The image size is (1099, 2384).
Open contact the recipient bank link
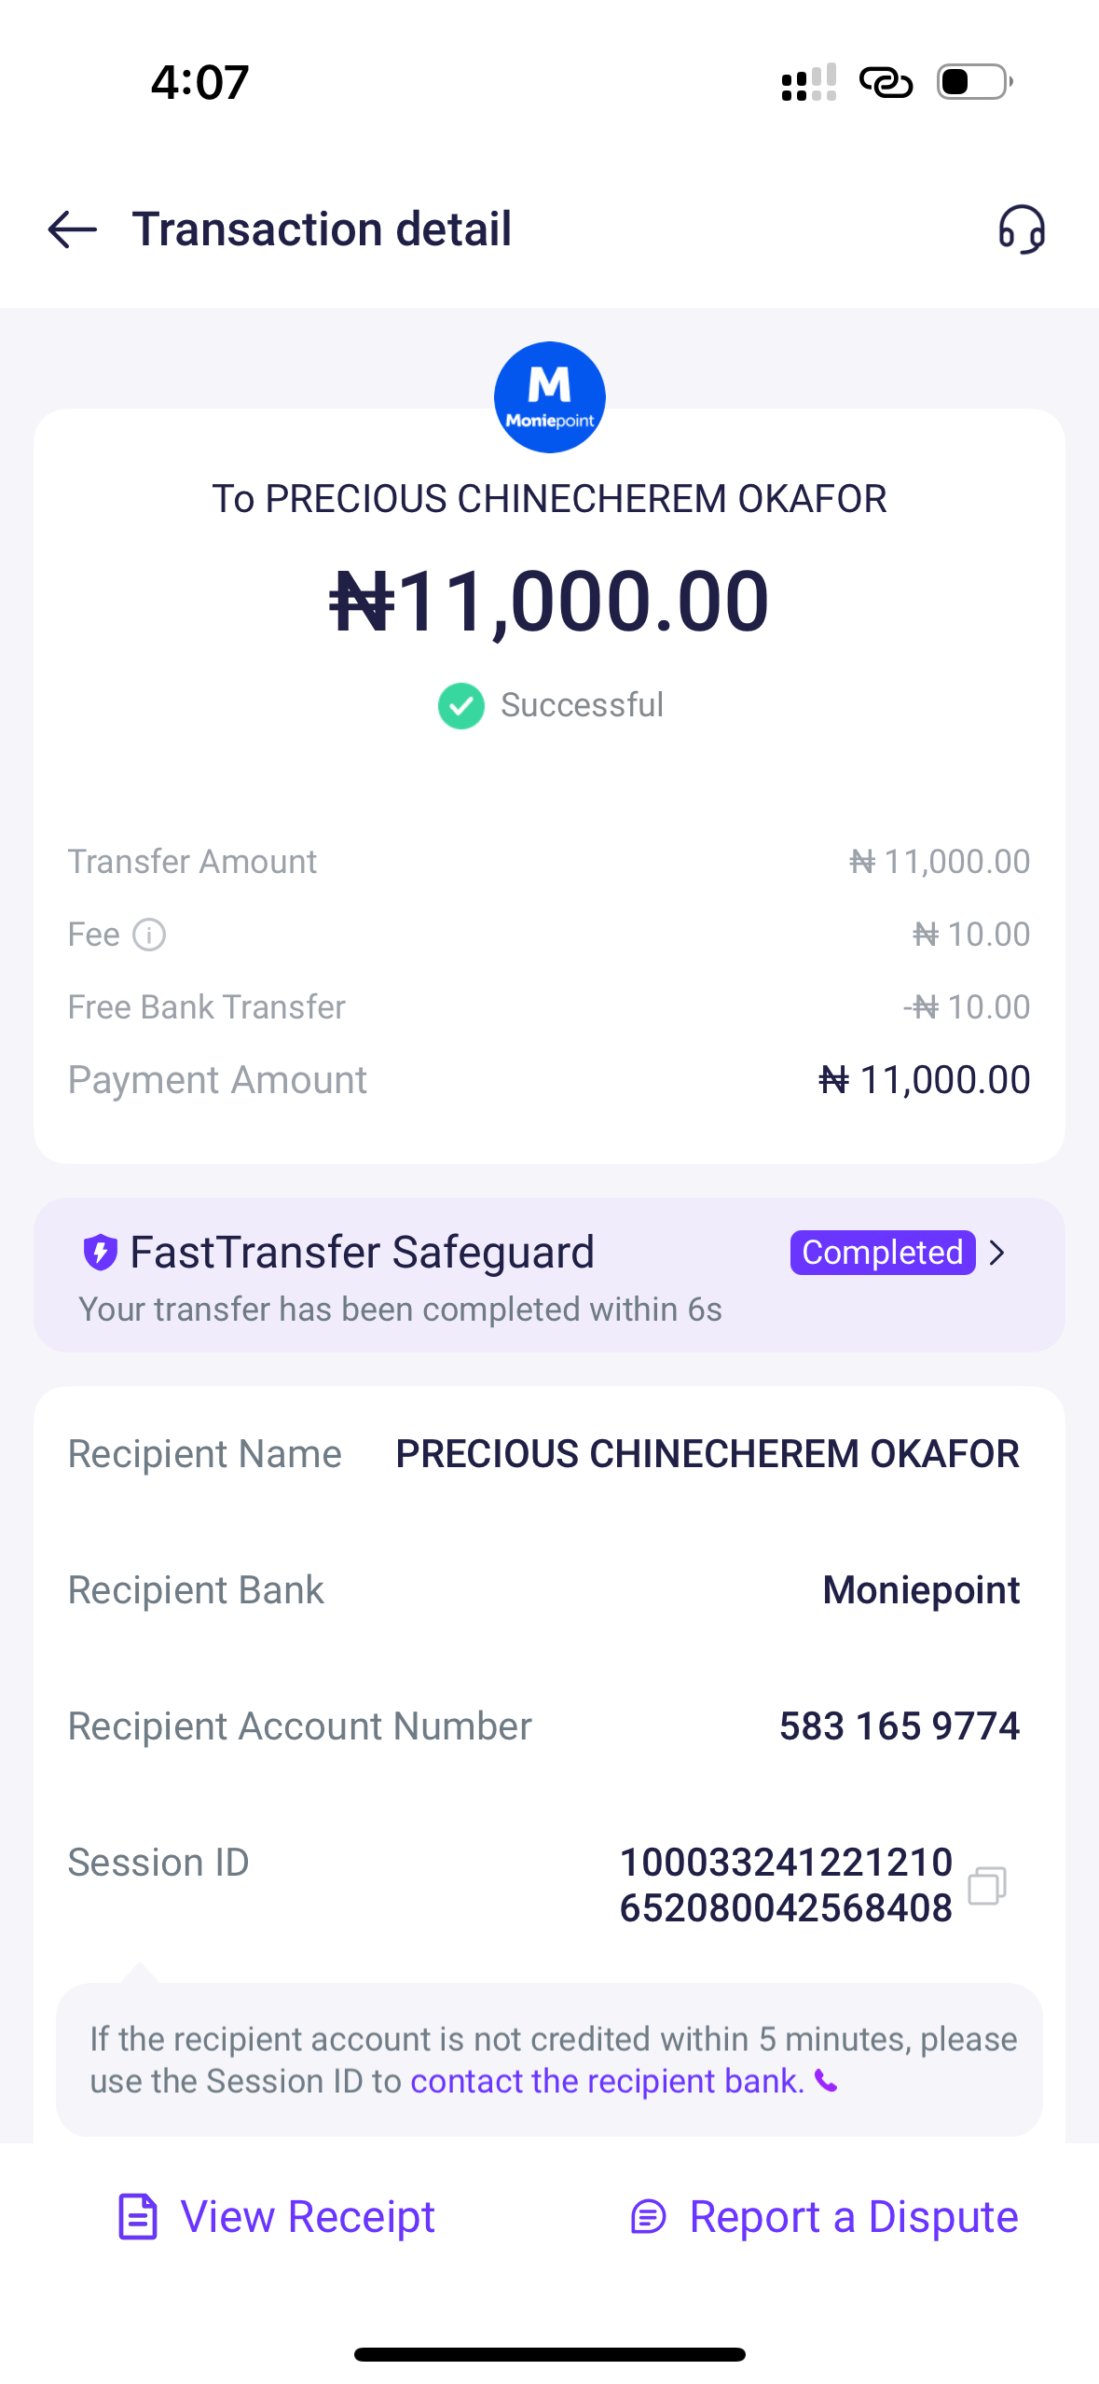pos(607,2081)
